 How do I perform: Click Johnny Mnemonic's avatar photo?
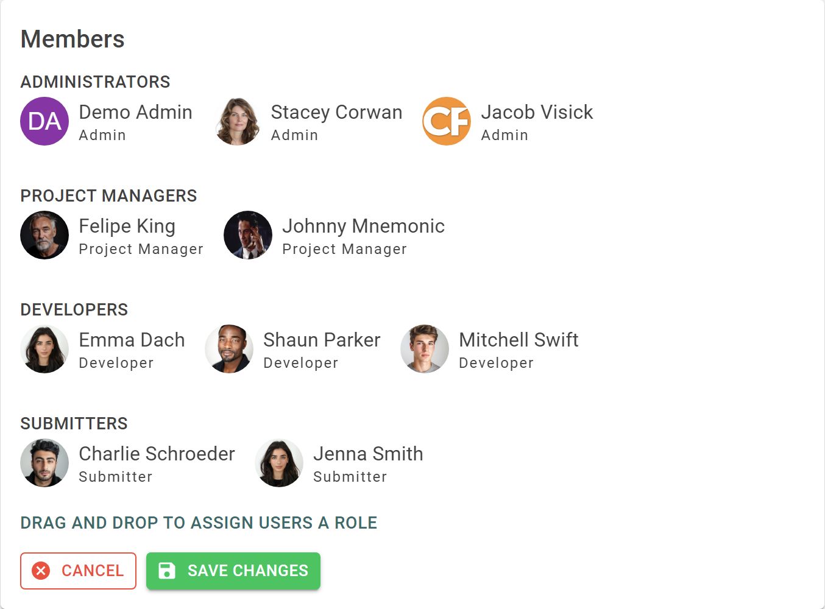click(x=248, y=235)
